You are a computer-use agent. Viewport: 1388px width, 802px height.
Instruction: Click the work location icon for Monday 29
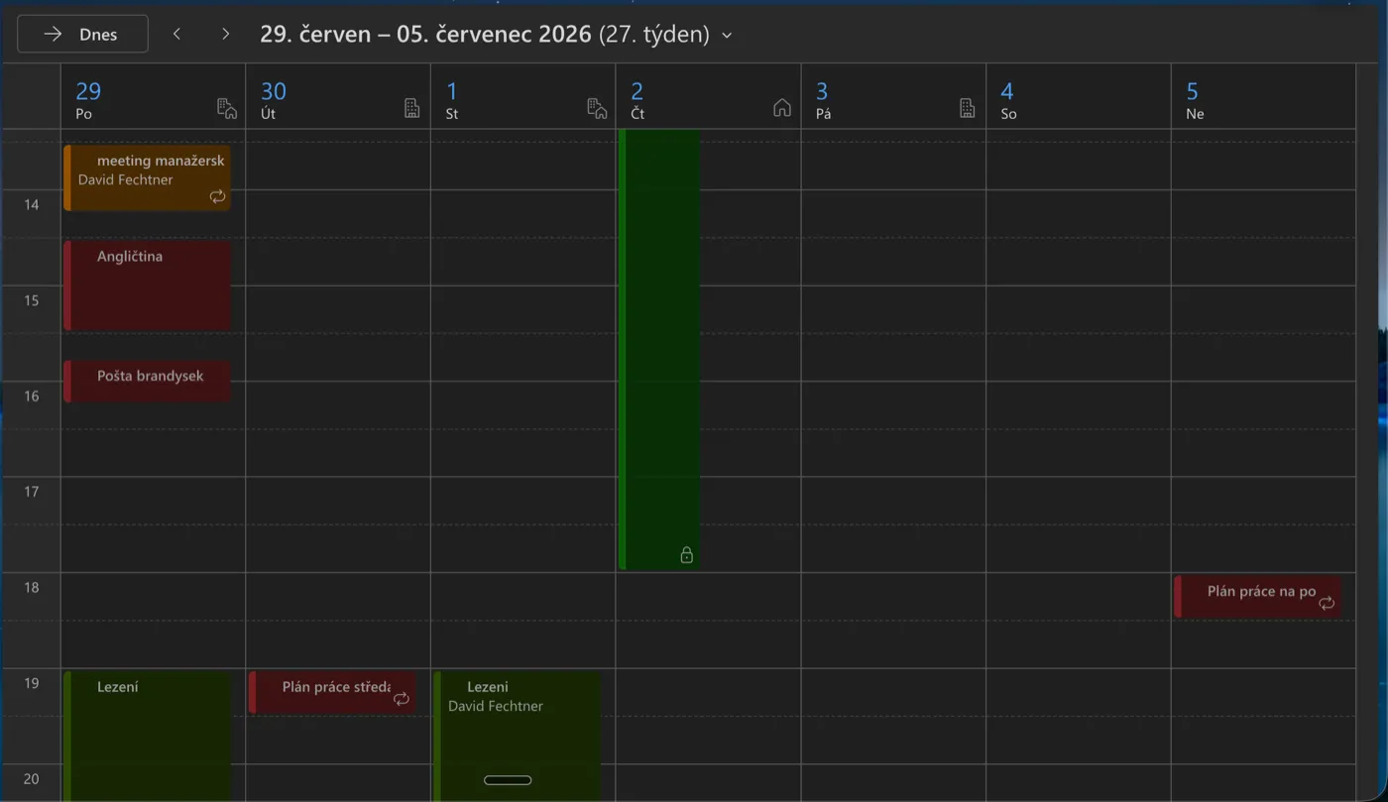tap(227, 108)
